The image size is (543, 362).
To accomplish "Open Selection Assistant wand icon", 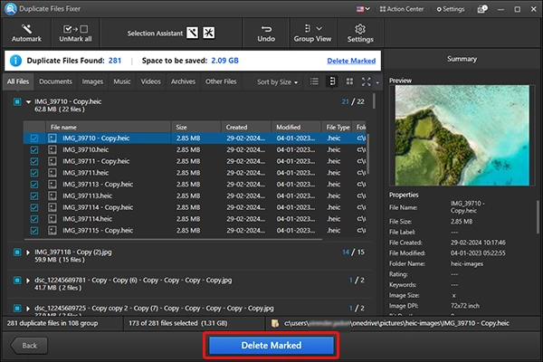I will pyautogui.click(x=193, y=33).
